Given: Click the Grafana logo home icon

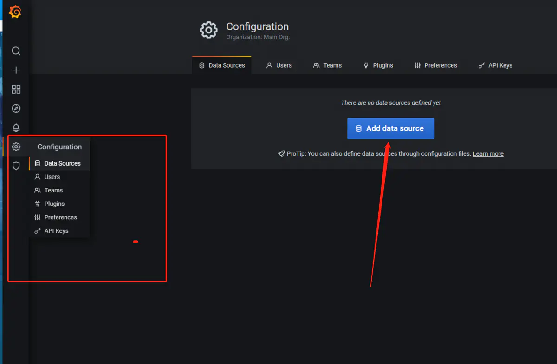Looking at the screenshot, I should click(x=15, y=12).
